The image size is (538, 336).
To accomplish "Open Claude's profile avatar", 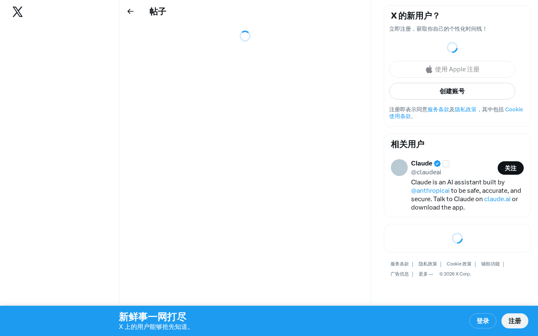I will coord(399,168).
